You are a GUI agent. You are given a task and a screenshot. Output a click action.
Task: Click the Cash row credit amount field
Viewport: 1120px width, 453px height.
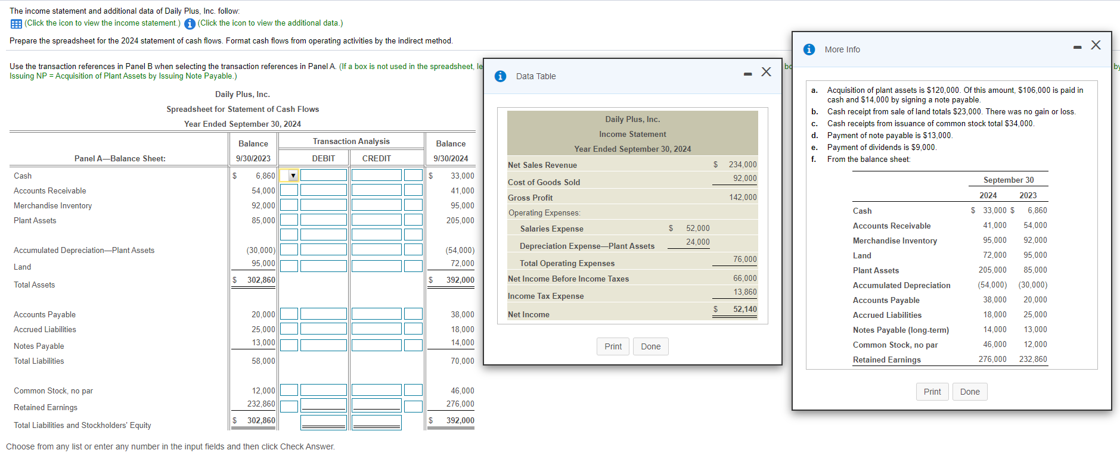coord(376,175)
